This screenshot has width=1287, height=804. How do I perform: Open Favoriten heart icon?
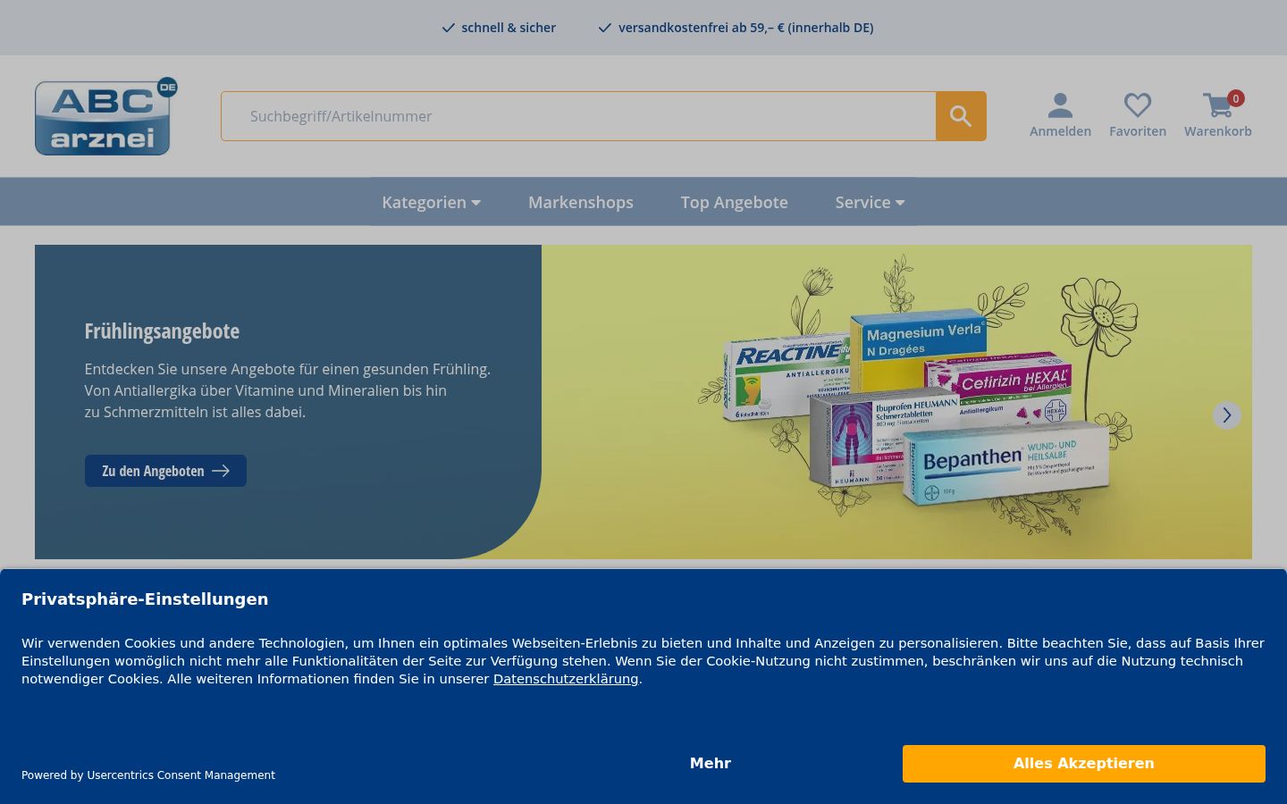[1138, 115]
